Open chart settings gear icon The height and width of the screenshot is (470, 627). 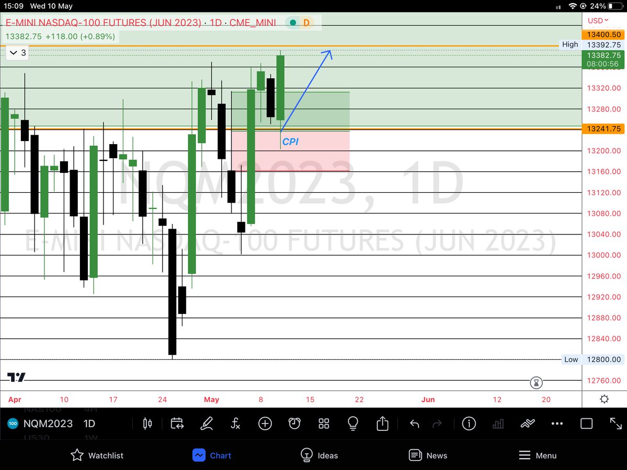[x=604, y=399]
